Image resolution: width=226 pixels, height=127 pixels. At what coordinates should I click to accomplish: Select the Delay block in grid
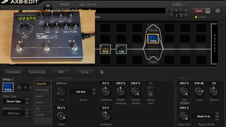[153, 38]
